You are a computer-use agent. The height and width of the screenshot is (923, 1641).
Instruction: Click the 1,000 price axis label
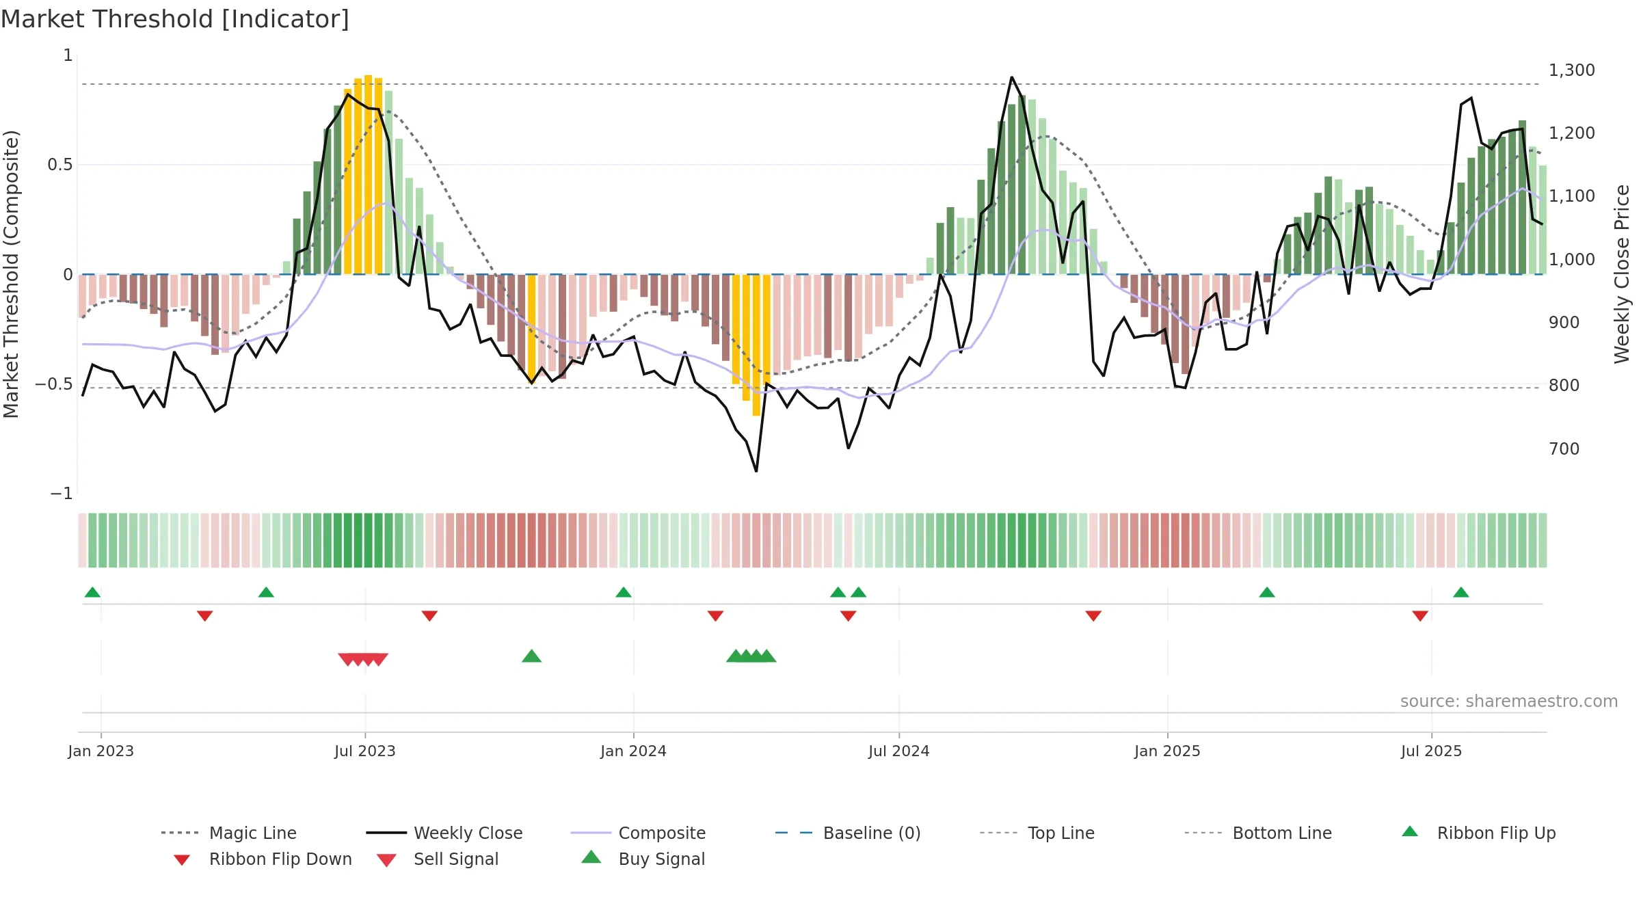click(x=1572, y=260)
